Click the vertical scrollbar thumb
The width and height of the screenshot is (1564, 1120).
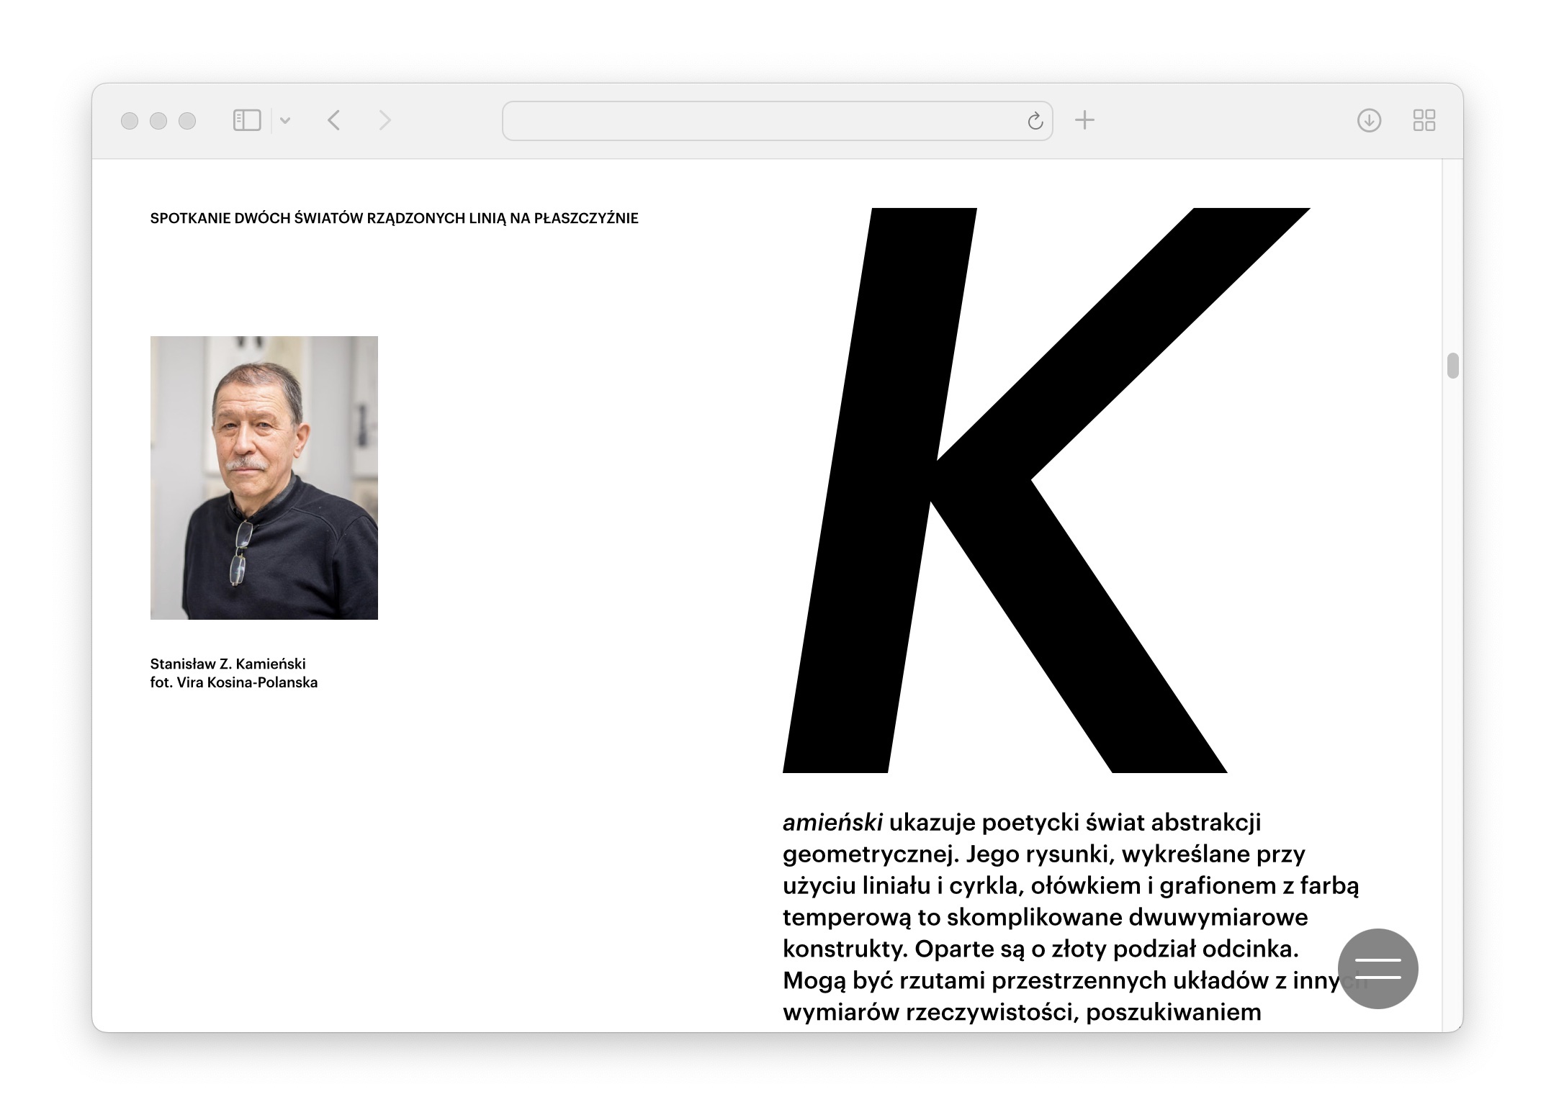1452,366
